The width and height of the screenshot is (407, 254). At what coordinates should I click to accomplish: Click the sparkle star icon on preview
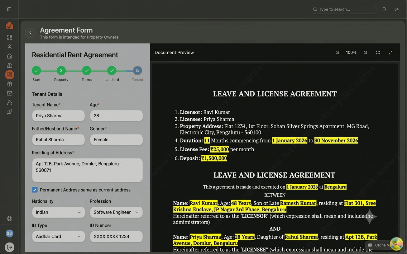click(x=370, y=216)
